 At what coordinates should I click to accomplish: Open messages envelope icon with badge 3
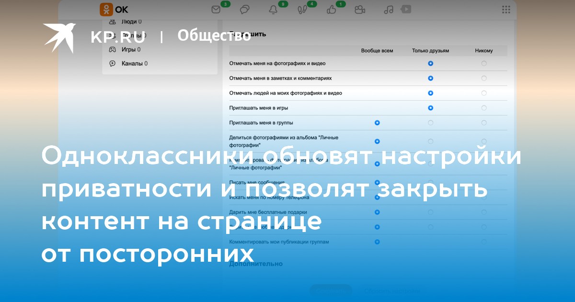[x=217, y=9]
